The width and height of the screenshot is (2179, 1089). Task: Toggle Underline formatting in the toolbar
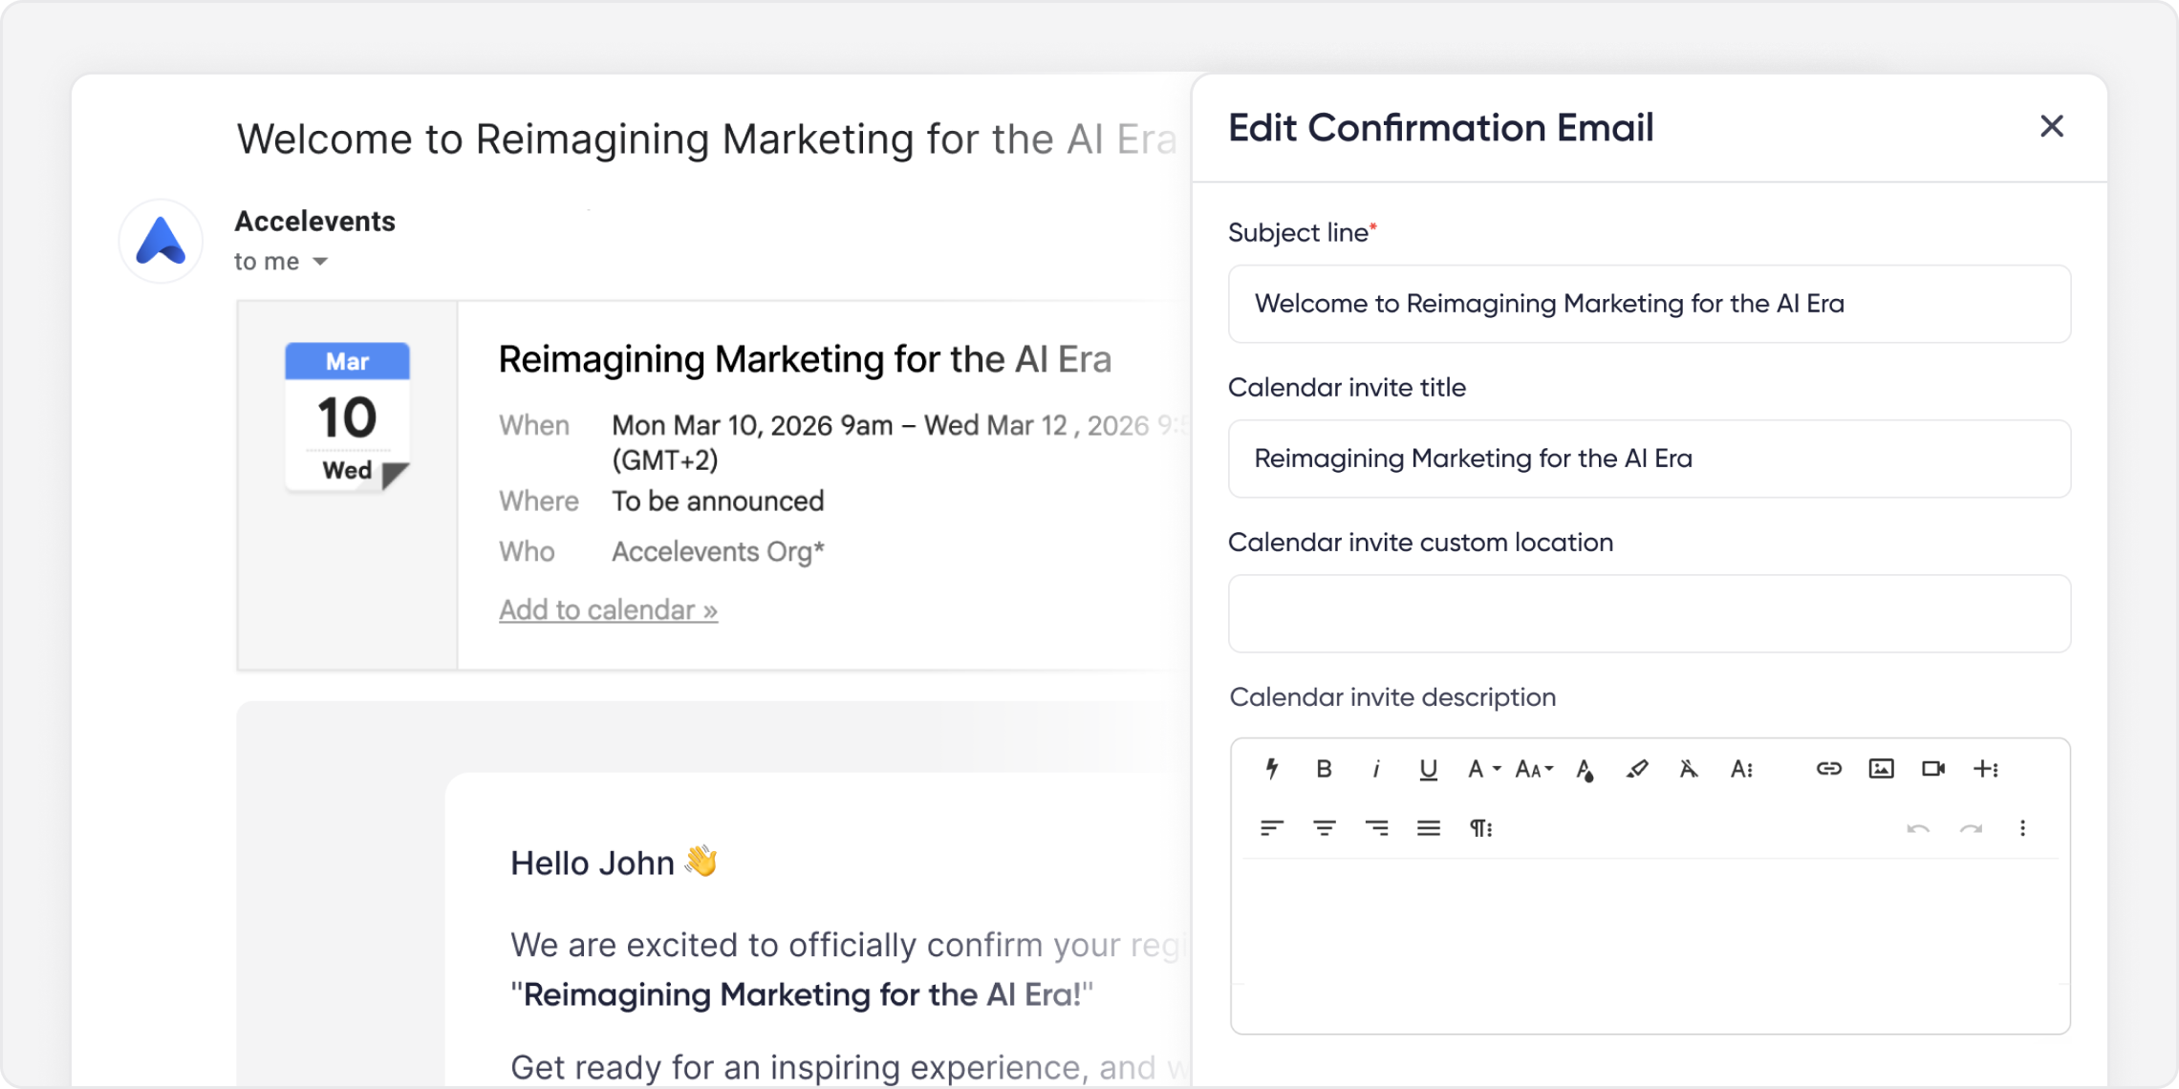point(1428,769)
